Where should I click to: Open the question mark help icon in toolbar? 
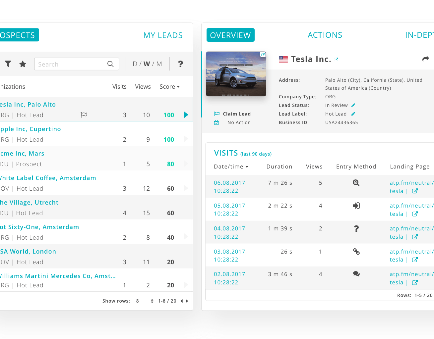click(180, 64)
